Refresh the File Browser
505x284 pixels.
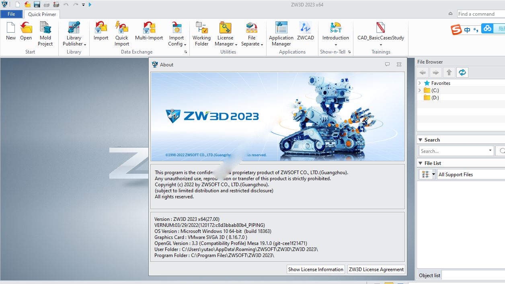tap(462, 72)
